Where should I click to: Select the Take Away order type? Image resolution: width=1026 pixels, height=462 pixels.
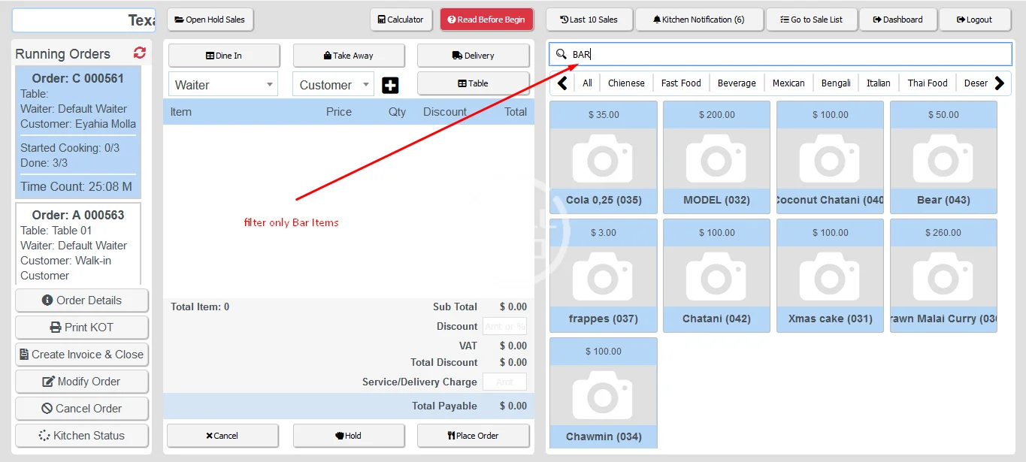coord(349,56)
